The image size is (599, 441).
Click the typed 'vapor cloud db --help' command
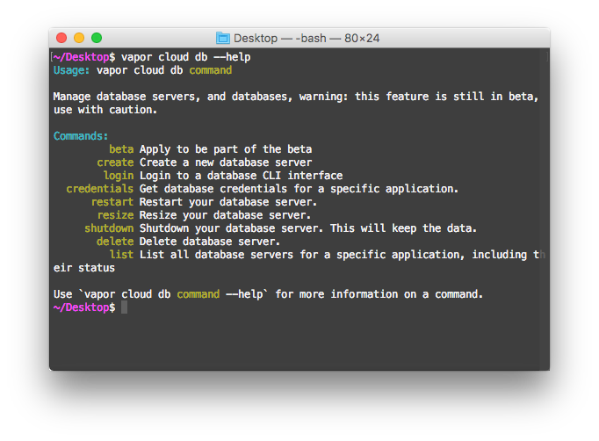coord(186,57)
